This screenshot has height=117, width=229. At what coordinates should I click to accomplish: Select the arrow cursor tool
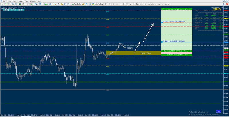pyautogui.click(x=106, y=4)
